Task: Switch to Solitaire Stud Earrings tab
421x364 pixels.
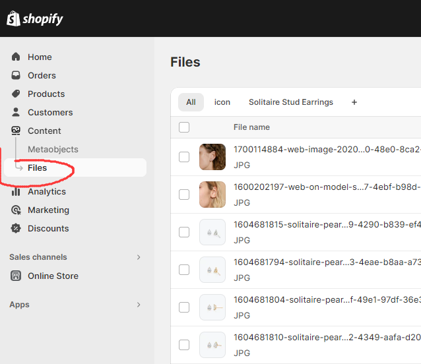Action: click(x=291, y=102)
